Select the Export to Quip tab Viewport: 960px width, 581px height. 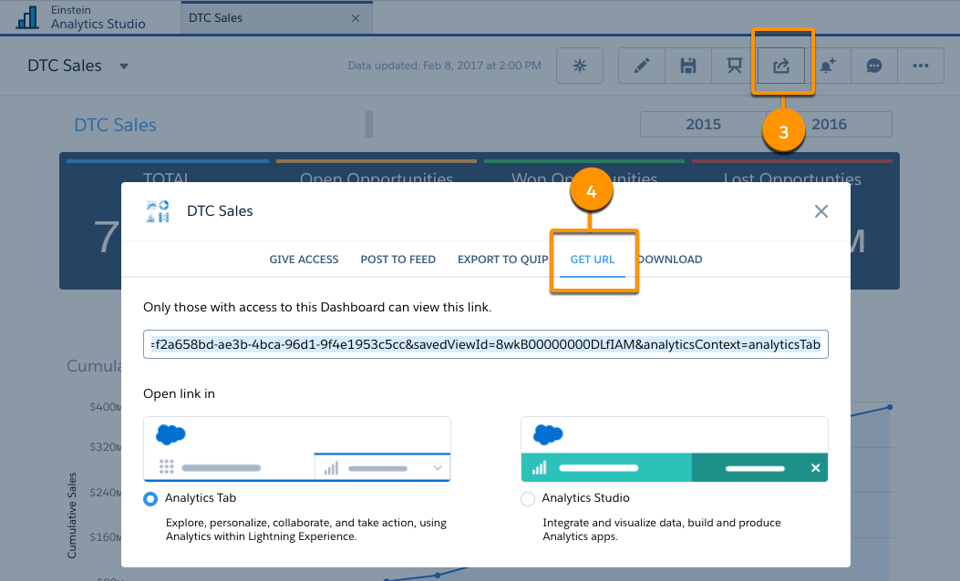pyautogui.click(x=502, y=260)
